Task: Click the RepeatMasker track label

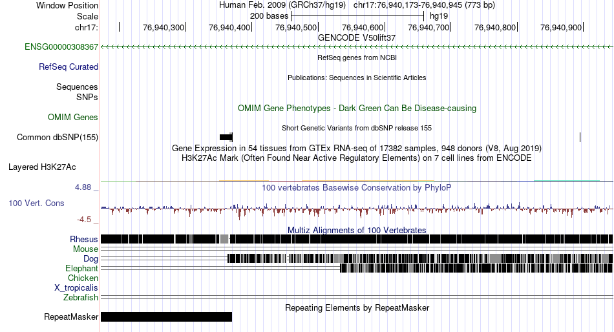Action: click(71, 316)
